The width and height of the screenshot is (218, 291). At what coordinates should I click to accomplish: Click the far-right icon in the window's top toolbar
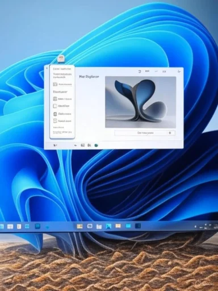click(x=179, y=72)
